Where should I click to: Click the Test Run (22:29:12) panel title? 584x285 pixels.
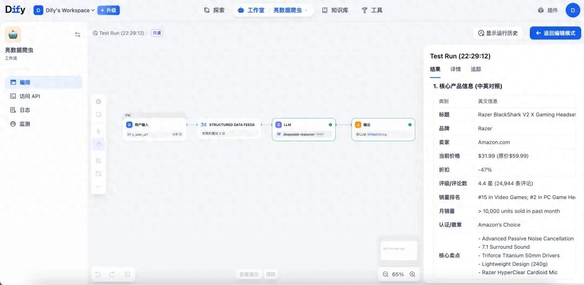coord(460,56)
